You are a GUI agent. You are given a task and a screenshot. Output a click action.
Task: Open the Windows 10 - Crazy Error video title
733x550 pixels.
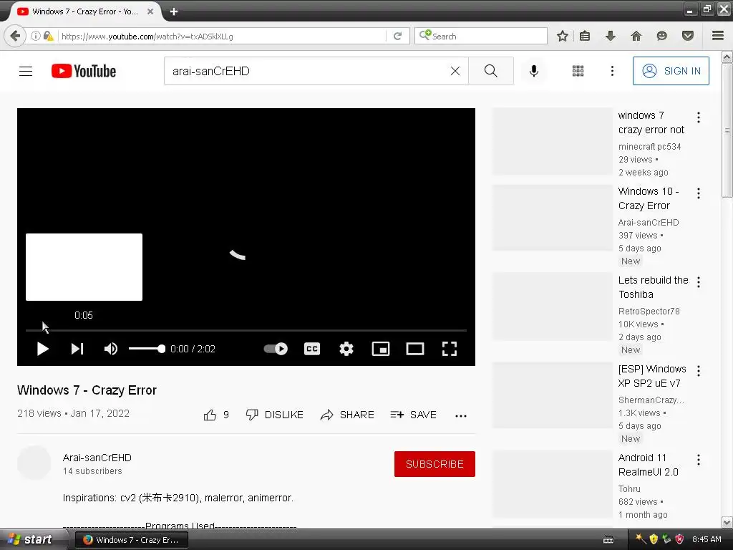point(649,198)
